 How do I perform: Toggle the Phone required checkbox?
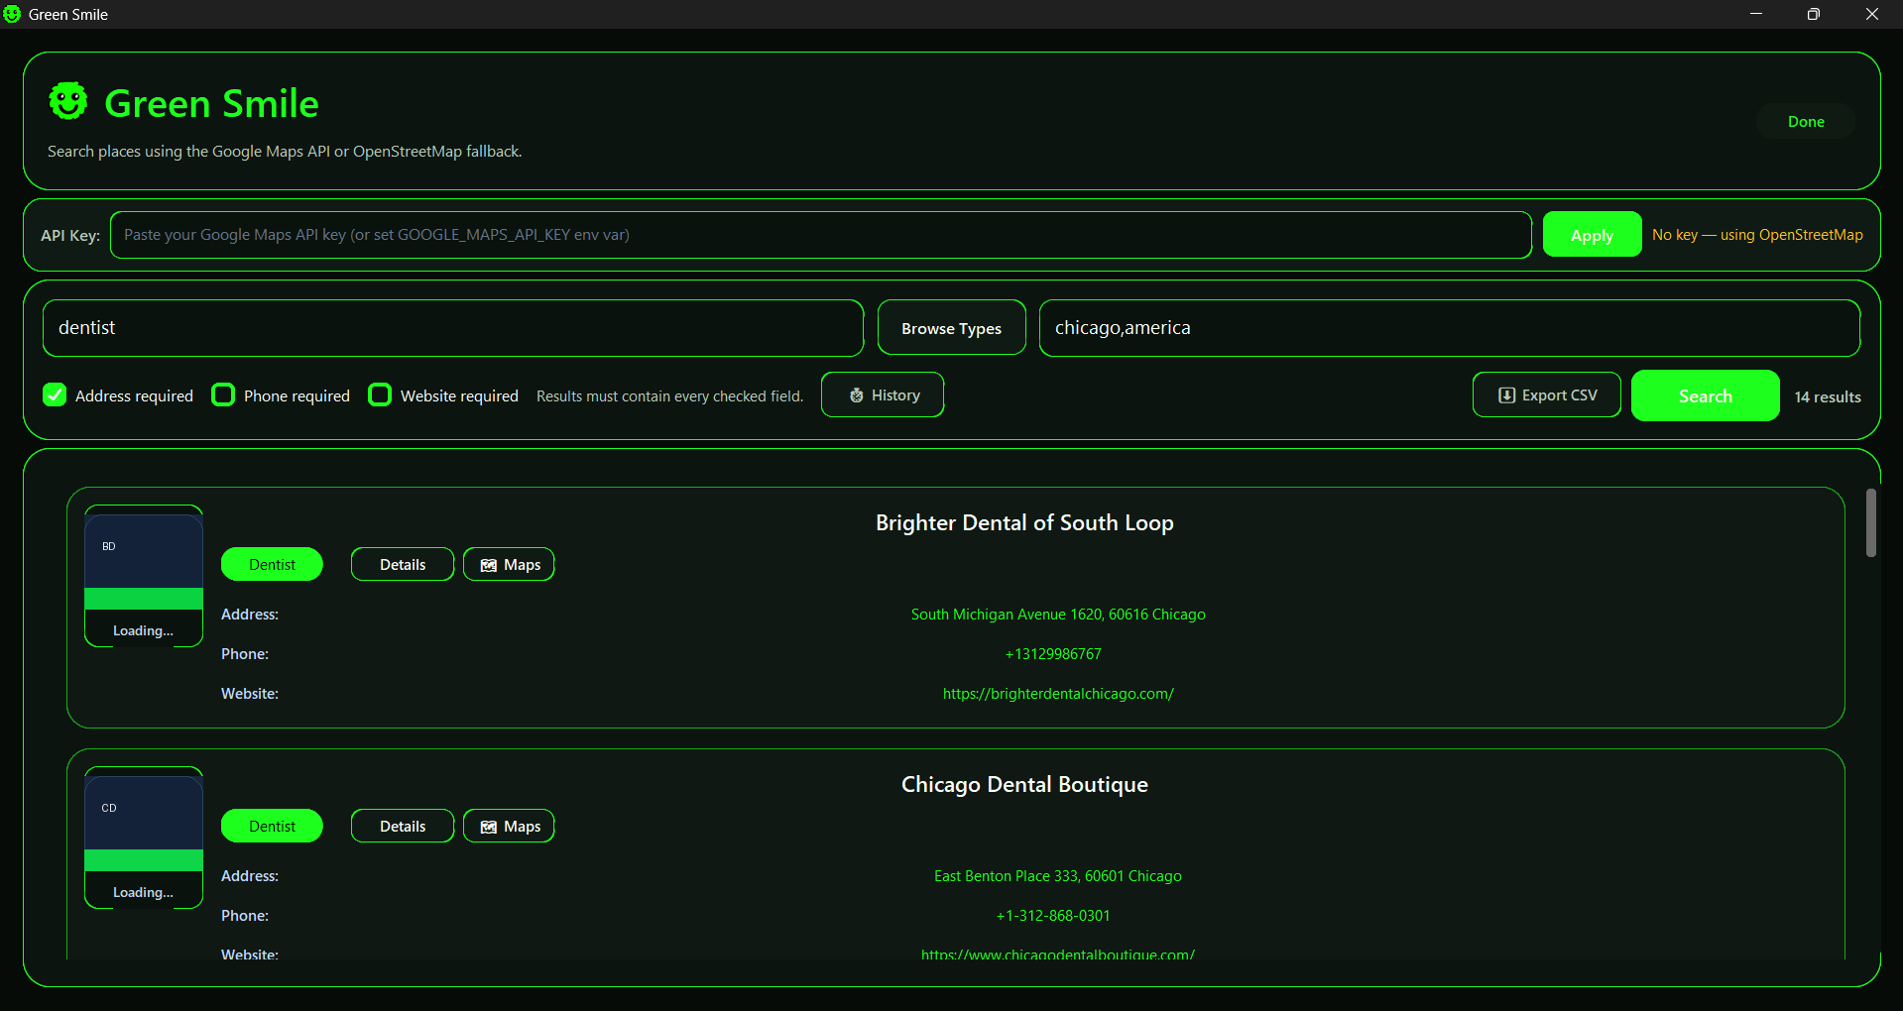223,394
